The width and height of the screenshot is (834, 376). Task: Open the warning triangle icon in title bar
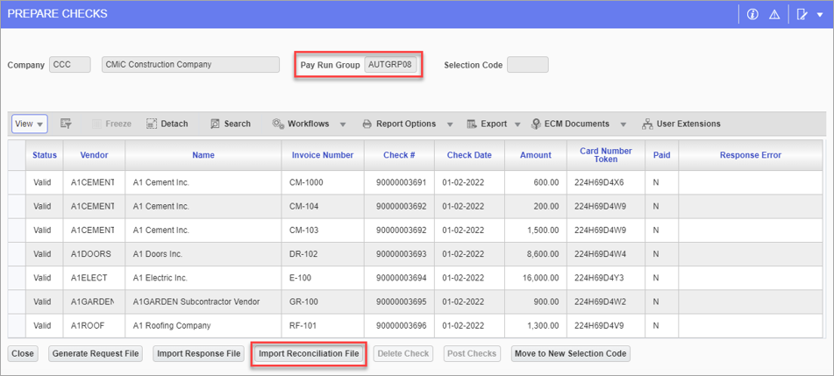point(774,14)
